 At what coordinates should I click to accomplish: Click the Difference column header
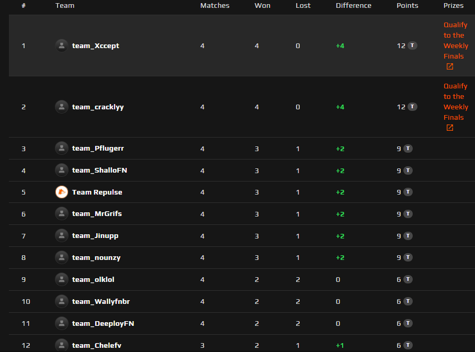[354, 5]
